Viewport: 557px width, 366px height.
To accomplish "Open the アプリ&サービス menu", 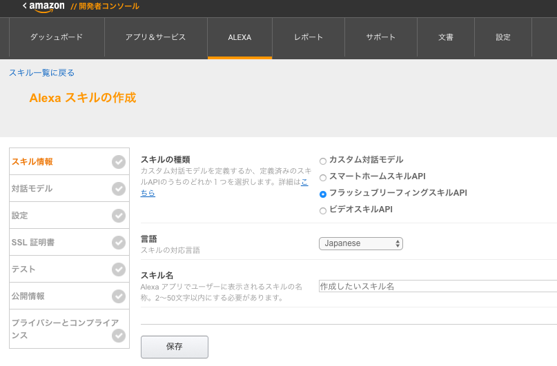I will (x=155, y=37).
